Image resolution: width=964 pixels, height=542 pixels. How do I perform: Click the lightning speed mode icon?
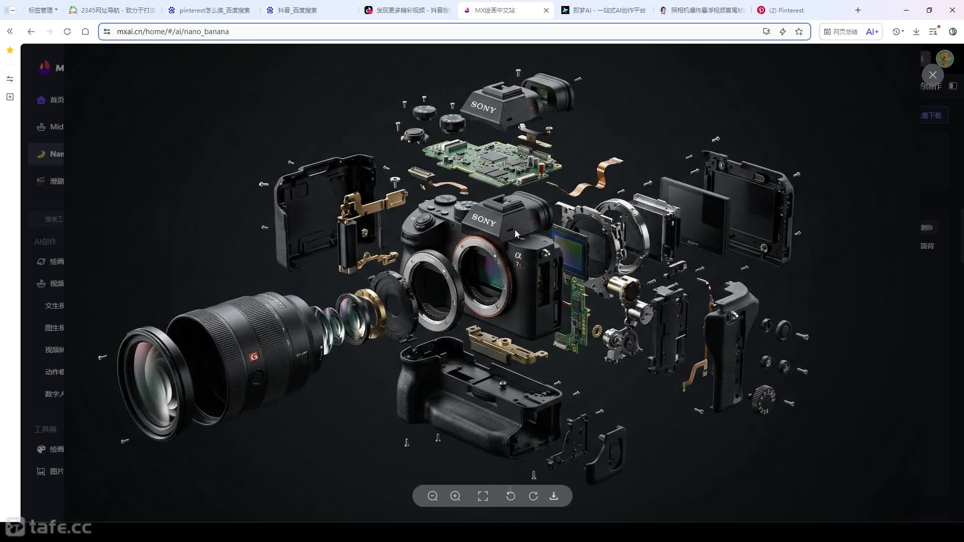(783, 32)
